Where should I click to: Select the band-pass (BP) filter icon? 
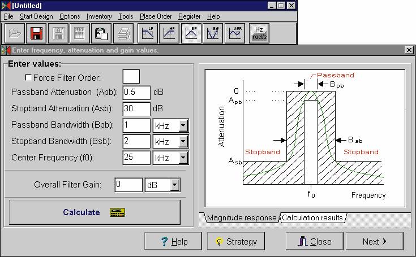pyautogui.click(x=192, y=33)
